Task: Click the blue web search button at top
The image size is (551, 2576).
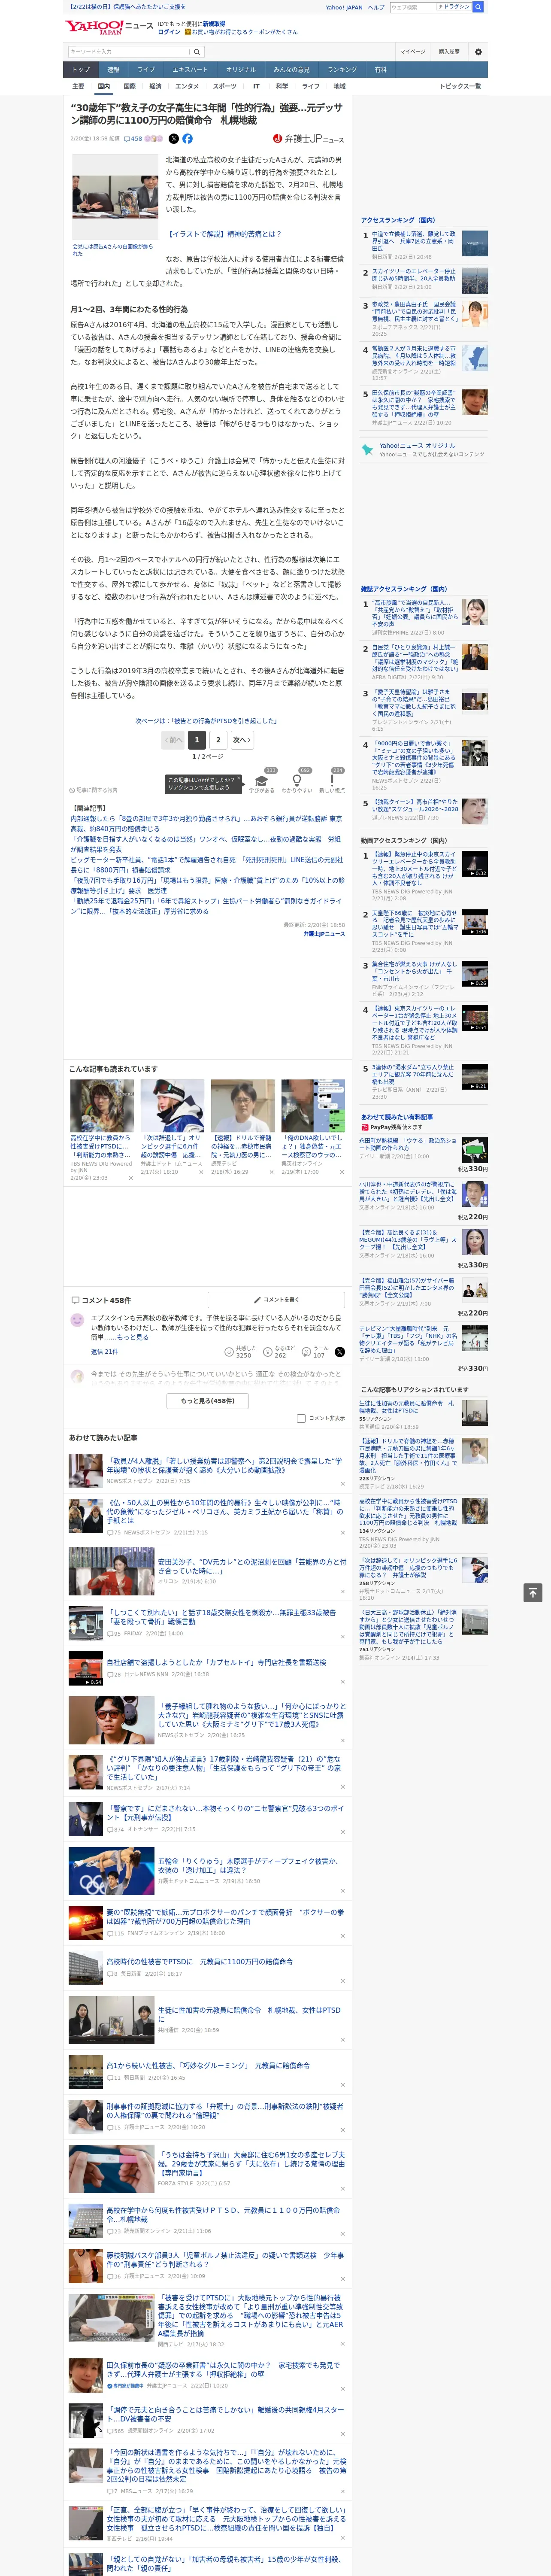Action: click(478, 7)
